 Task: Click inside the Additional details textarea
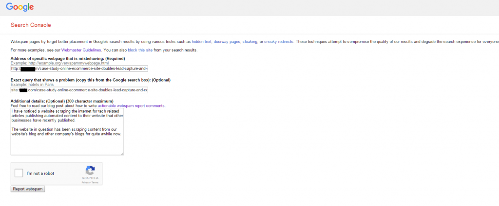(67, 132)
